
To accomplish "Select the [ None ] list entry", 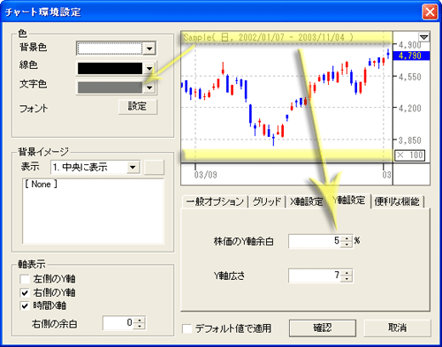I will coord(42,185).
